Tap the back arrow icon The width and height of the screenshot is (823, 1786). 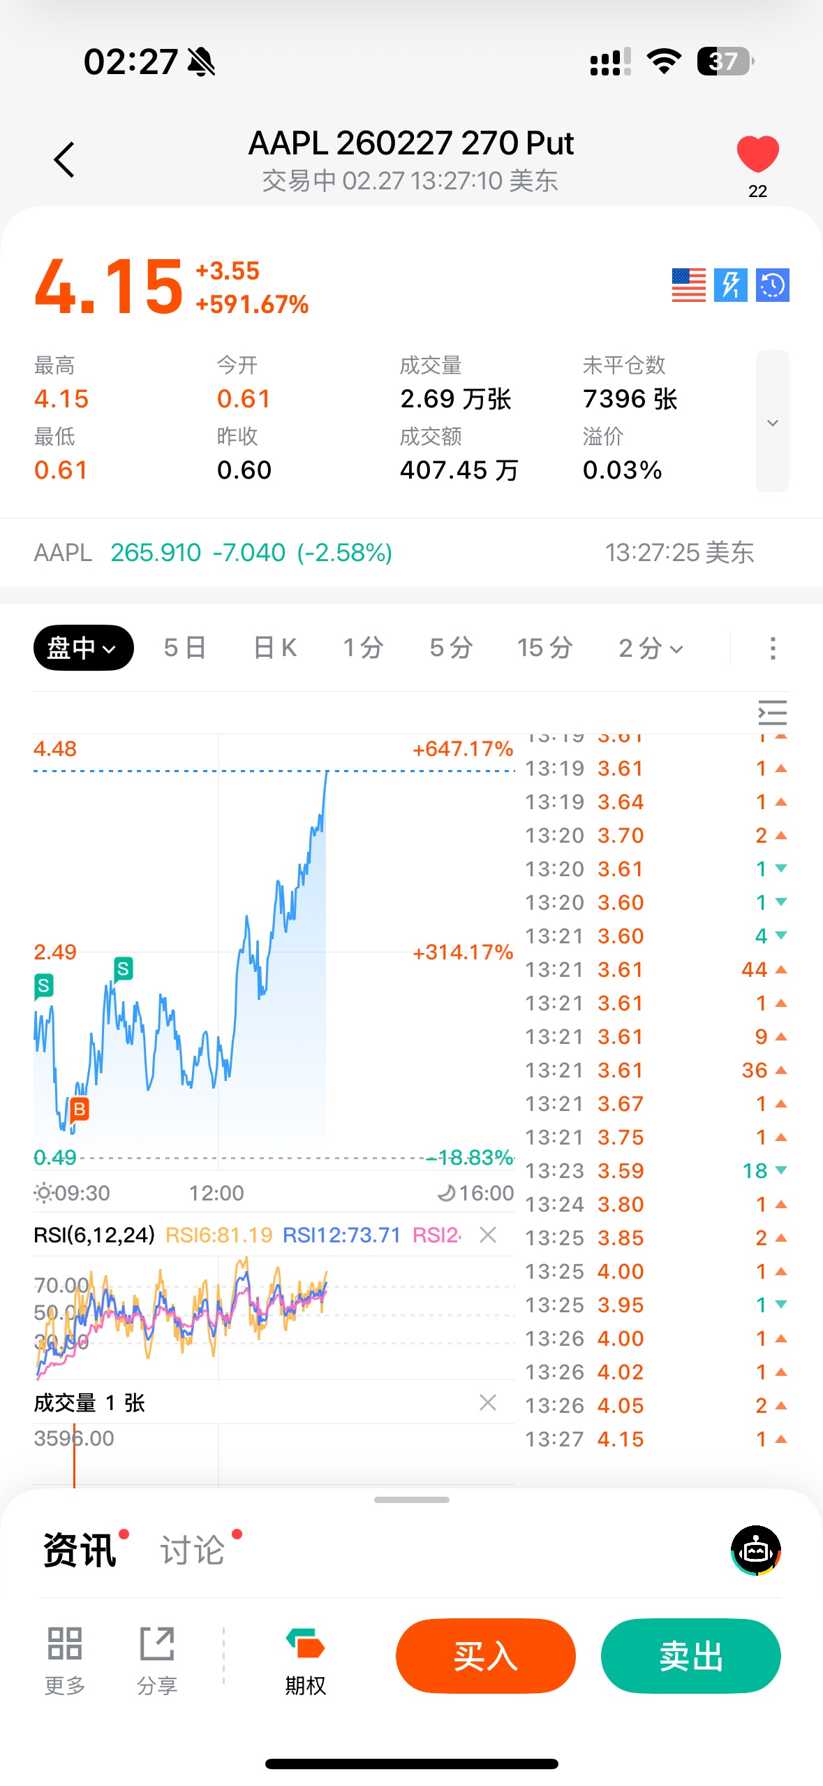pos(64,160)
